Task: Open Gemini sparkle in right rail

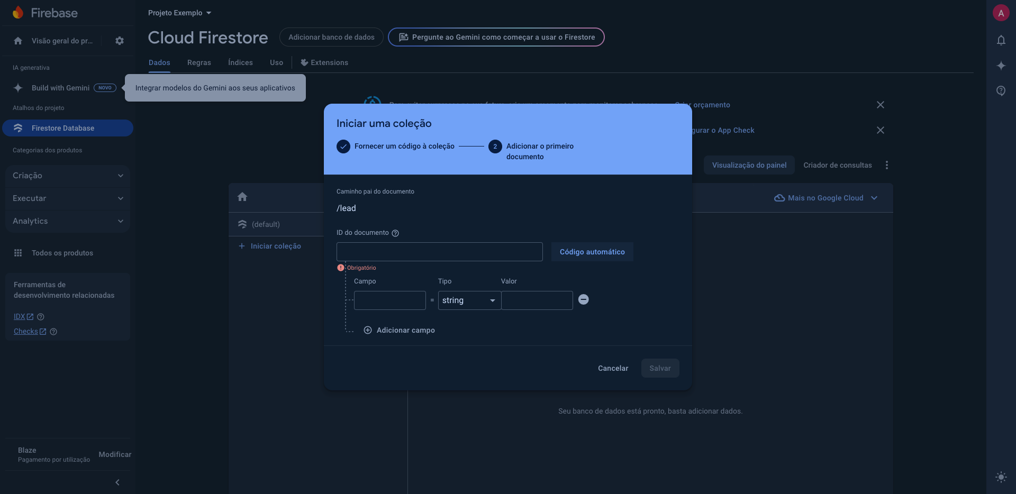Action: click(1001, 66)
